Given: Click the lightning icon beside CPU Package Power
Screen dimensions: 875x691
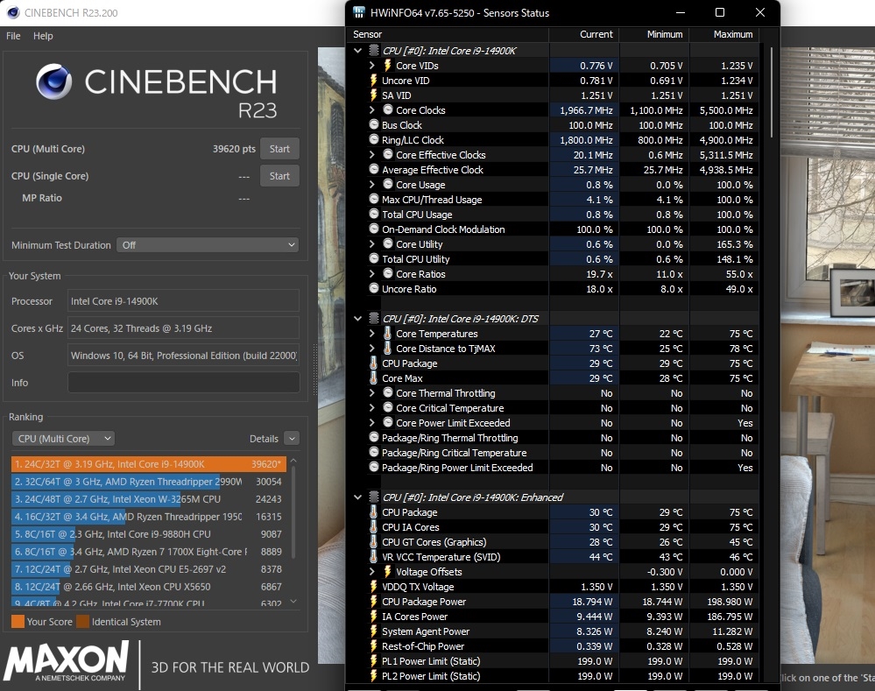Looking at the screenshot, I should coord(374,602).
